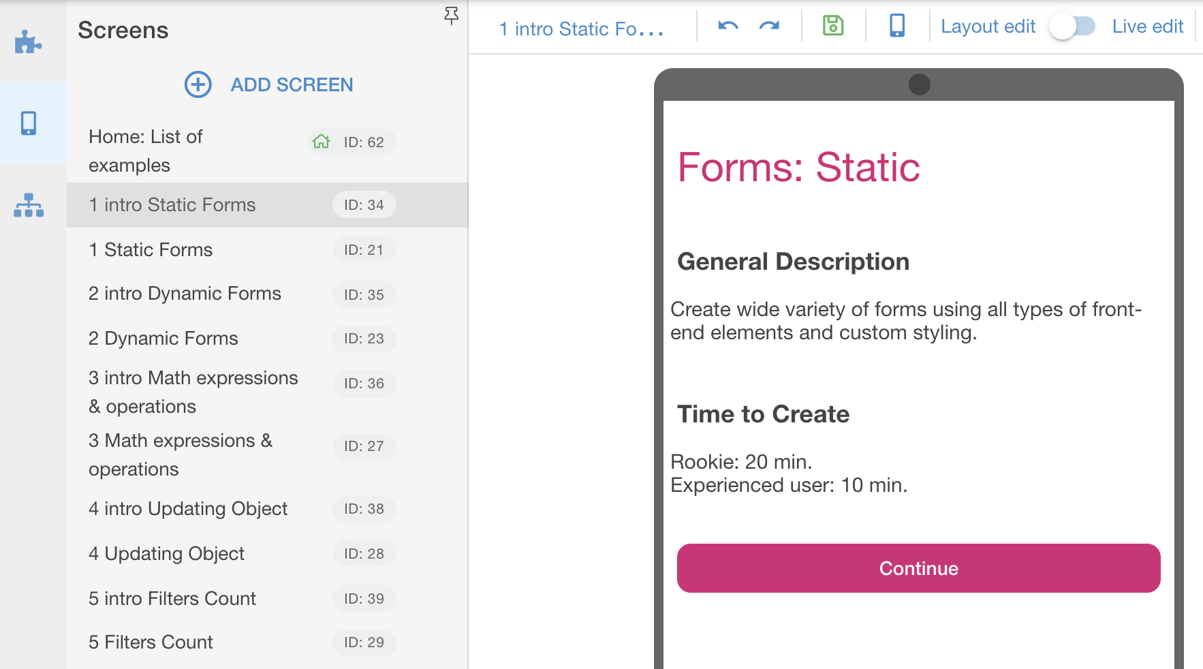Click the 'ID: 35' badge
The image size is (1203, 669).
(x=364, y=295)
